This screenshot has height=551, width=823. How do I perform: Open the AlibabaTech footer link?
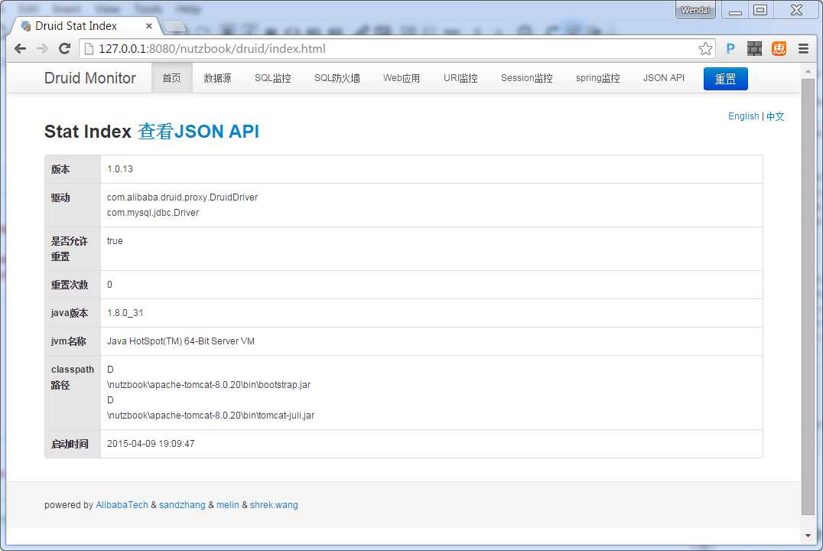pos(122,505)
